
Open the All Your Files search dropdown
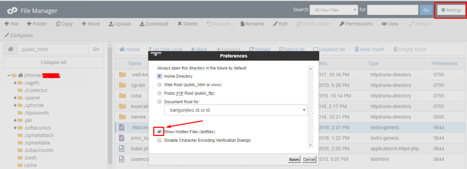click(334, 10)
